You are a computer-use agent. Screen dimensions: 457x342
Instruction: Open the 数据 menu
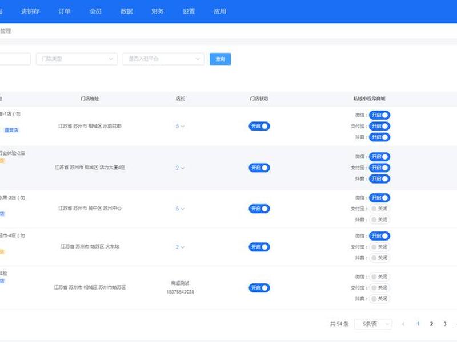[x=127, y=11]
